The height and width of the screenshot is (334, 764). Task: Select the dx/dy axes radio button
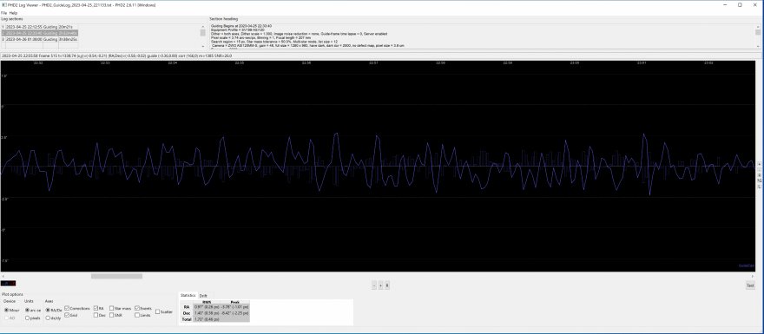coord(47,318)
